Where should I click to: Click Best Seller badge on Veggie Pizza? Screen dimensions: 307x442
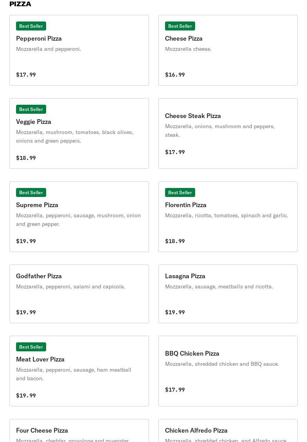(31, 109)
